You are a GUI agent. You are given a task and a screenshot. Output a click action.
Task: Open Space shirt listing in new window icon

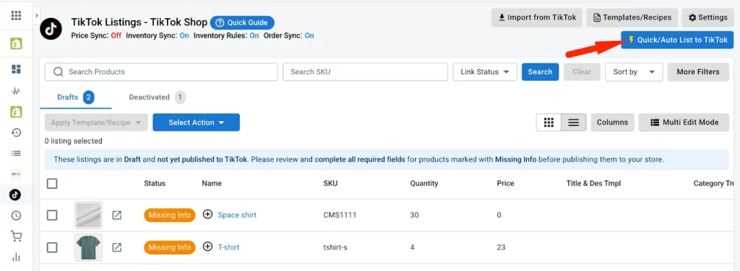(x=116, y=215)
